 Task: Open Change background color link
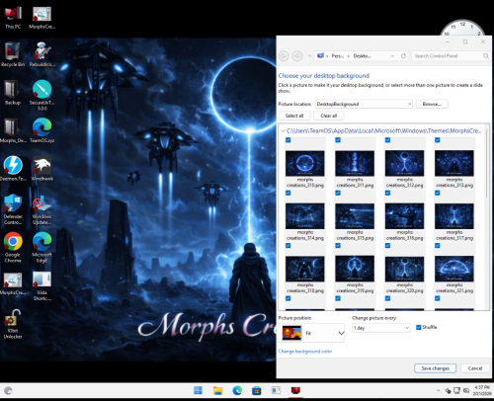pos(305,352)
